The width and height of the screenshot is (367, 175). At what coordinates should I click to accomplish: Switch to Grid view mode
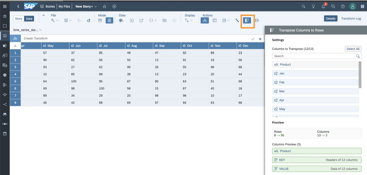(109, 20)
